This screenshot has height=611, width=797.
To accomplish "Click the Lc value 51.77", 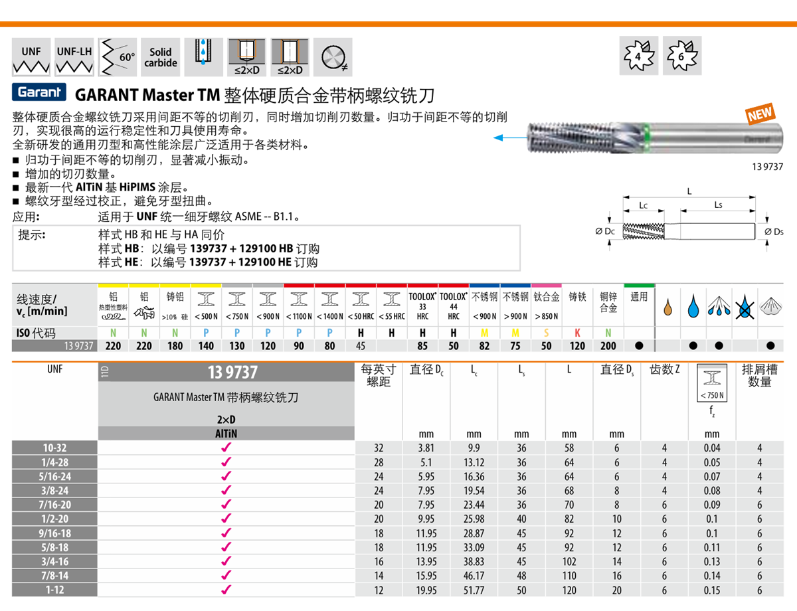I will (474, 590).
